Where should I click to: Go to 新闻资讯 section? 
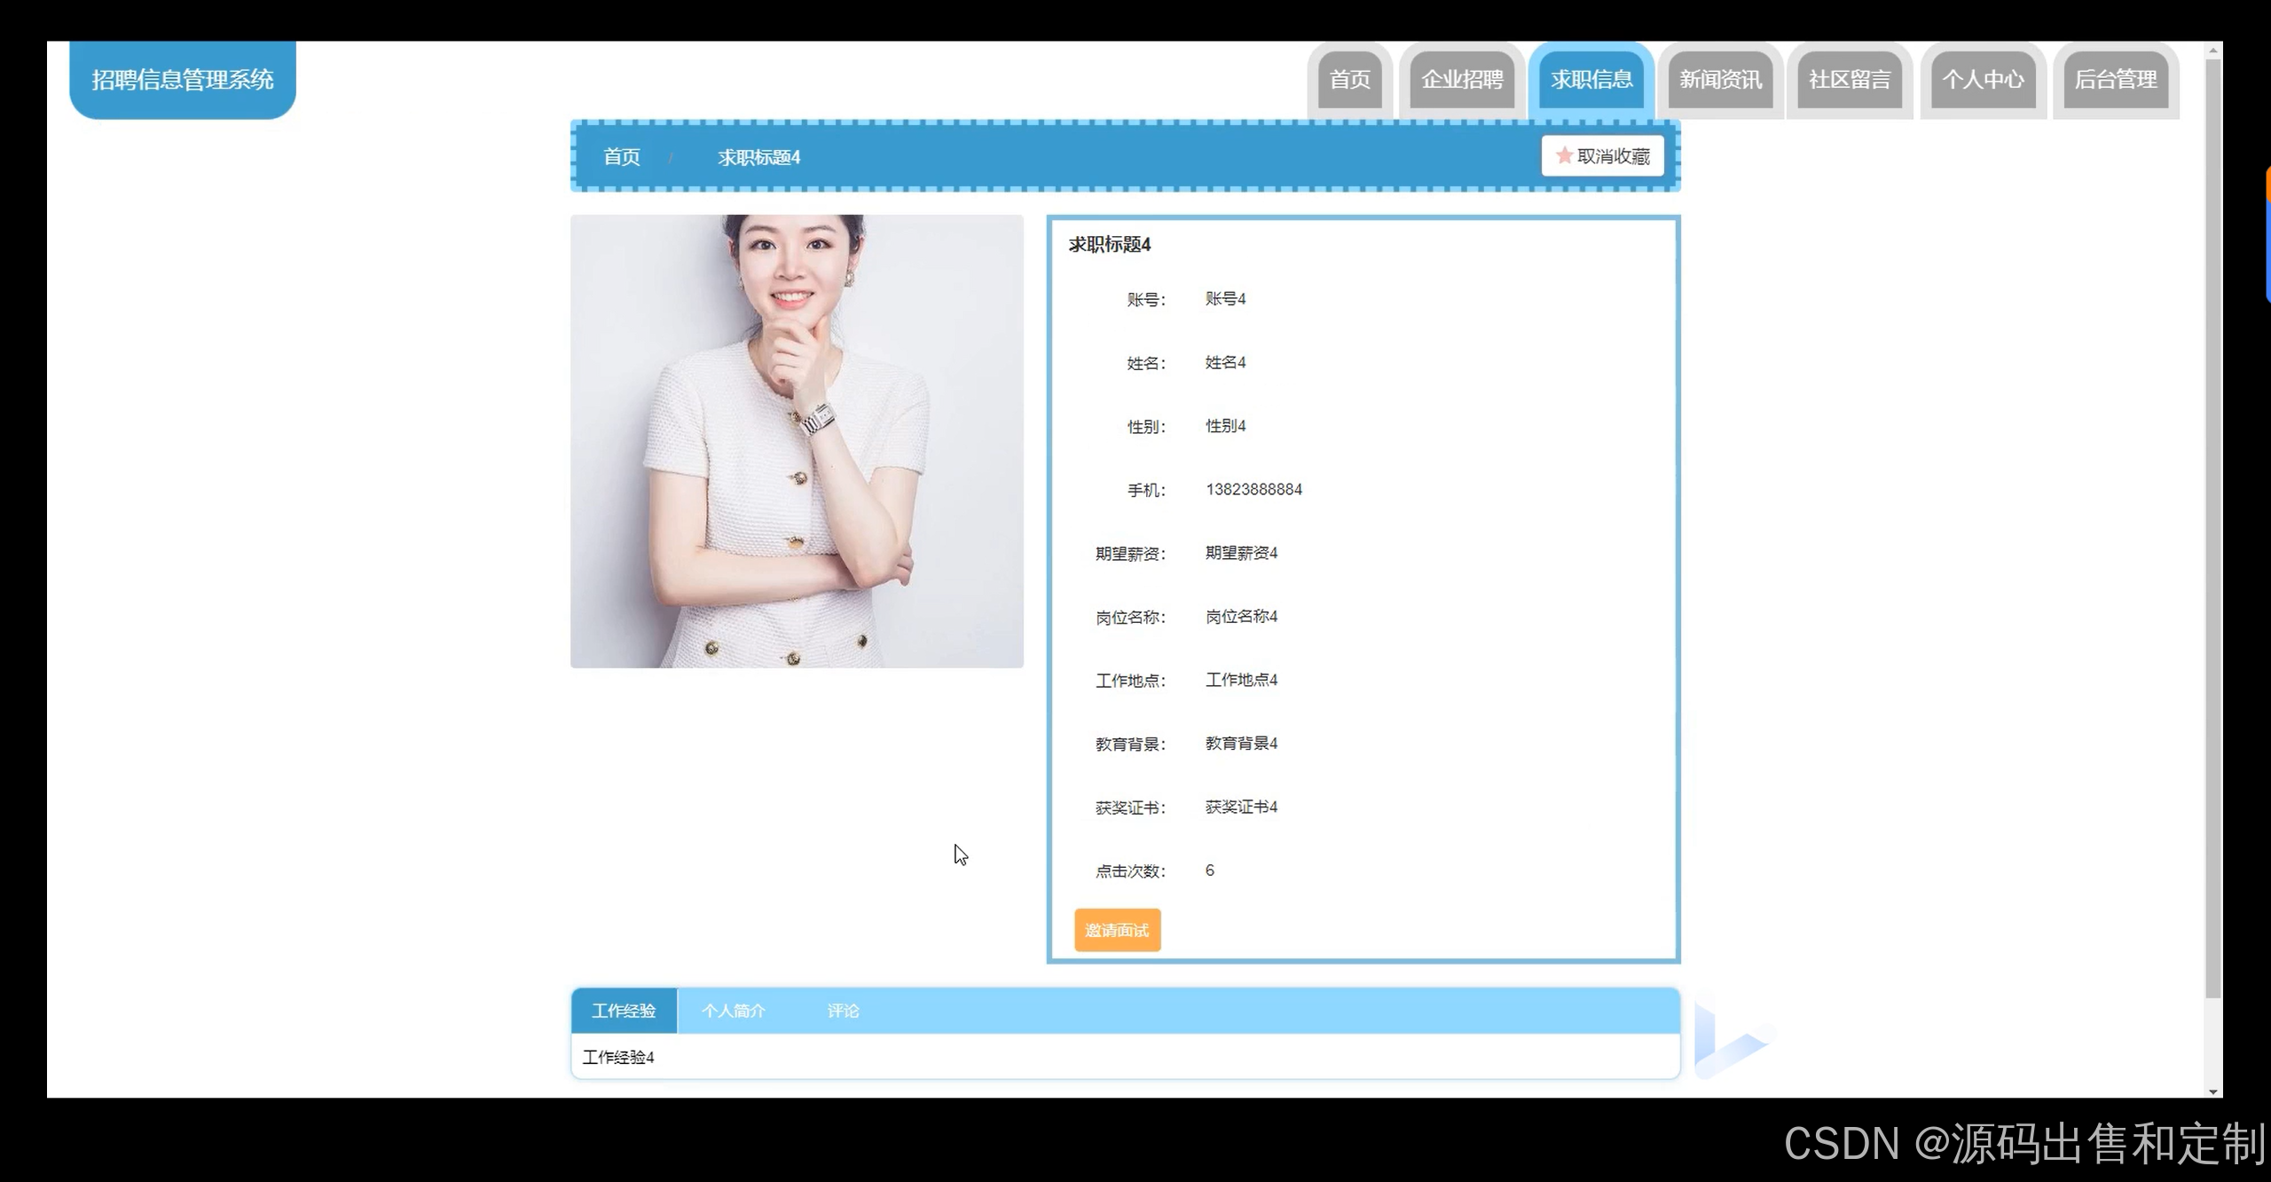1720,80
